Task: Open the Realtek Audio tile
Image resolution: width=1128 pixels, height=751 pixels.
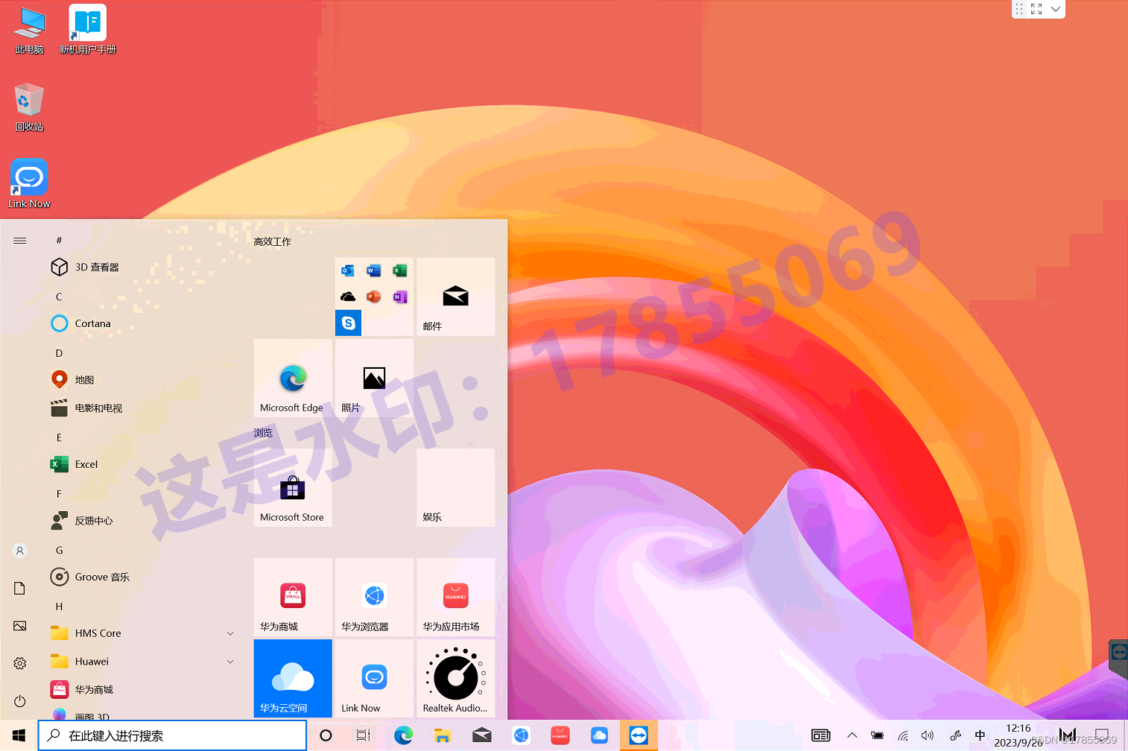Action: 456,678
